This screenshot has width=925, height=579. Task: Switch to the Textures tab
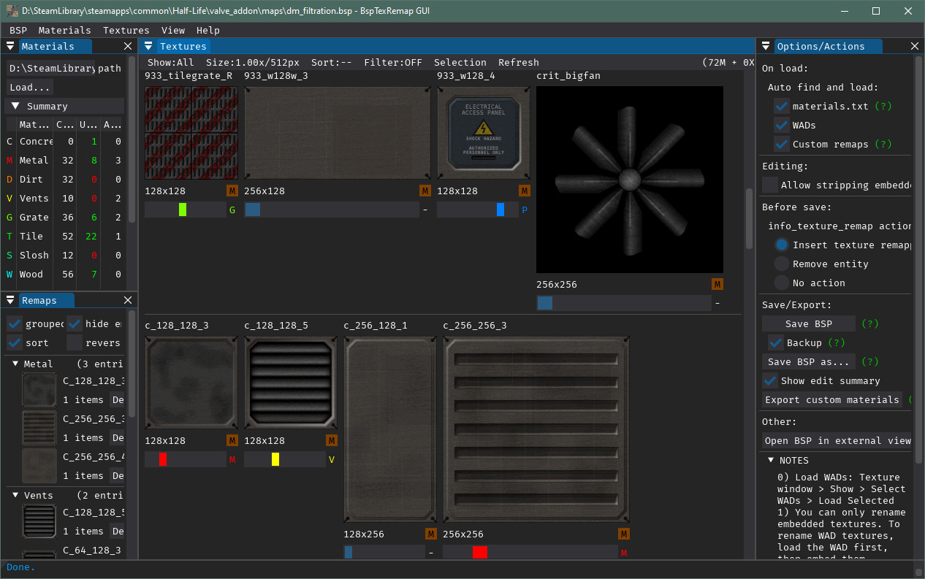click(x=182, y=45)
